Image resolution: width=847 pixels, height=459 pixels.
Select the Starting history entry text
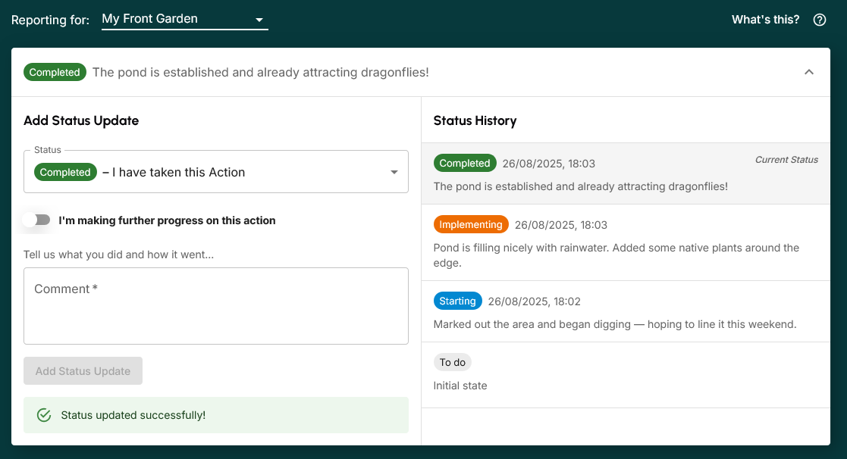tap(614, 324)
